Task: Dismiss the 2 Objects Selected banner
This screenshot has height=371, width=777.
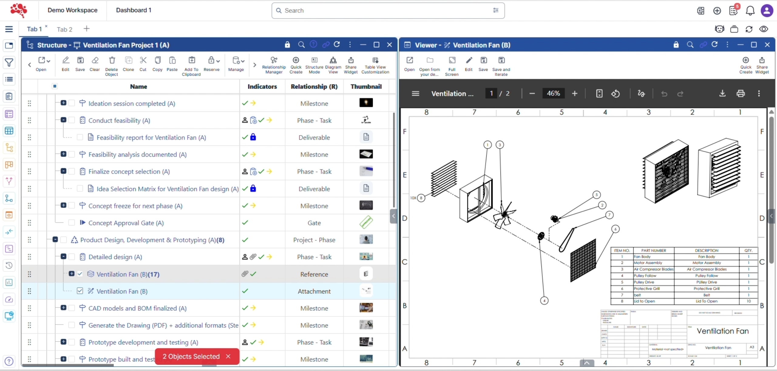Action: [228, 356]
